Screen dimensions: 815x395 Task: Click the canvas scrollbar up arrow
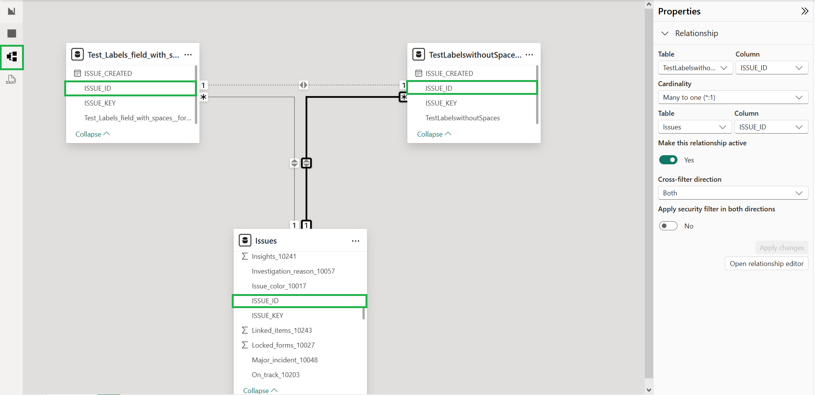[x=649, y=4]
